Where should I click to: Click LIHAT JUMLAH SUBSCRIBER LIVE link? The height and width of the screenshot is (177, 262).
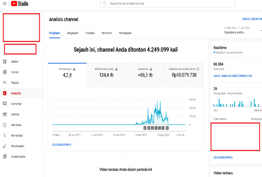click(233, 76)
